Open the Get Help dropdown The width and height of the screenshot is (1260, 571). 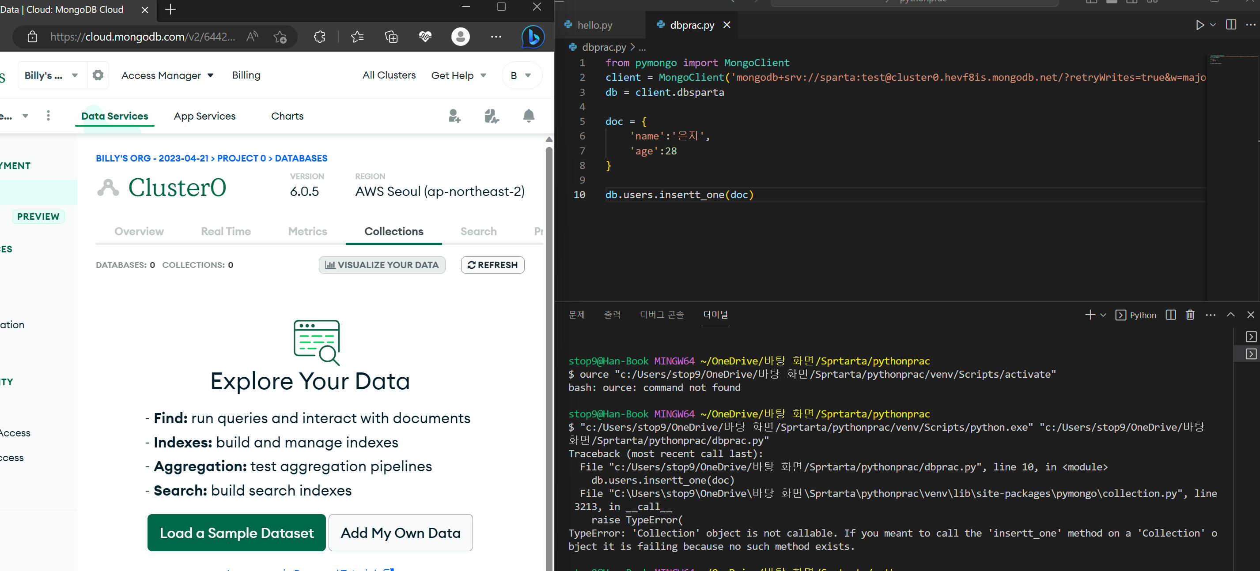tap(458, 75)
